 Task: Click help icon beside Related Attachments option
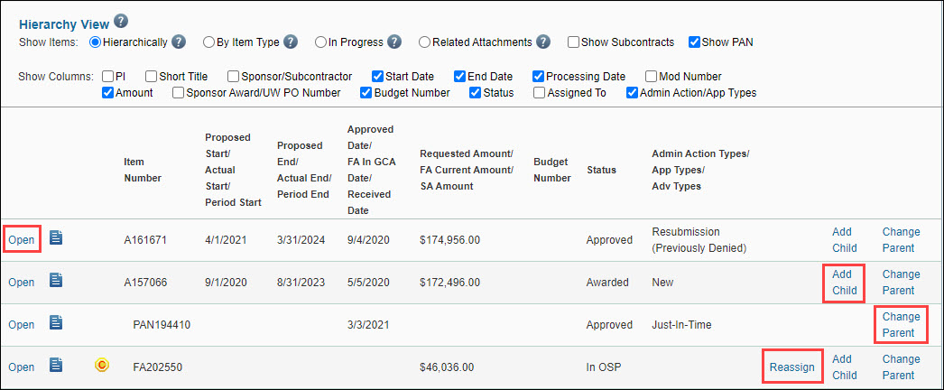click(542, 42)
